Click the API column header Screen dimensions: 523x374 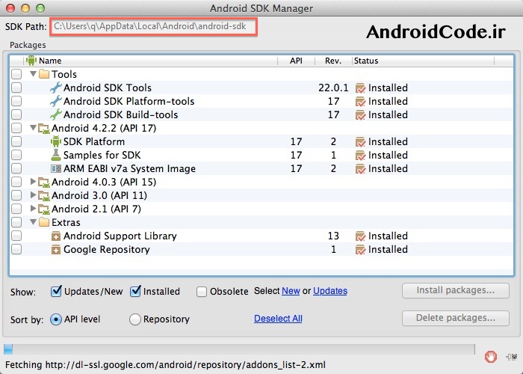click(x=296, y=61)
